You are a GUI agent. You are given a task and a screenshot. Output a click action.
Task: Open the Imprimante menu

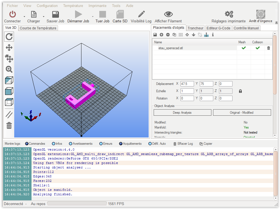click(x=98, y=6)
